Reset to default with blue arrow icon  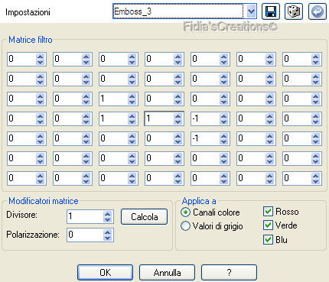[318, 11]
